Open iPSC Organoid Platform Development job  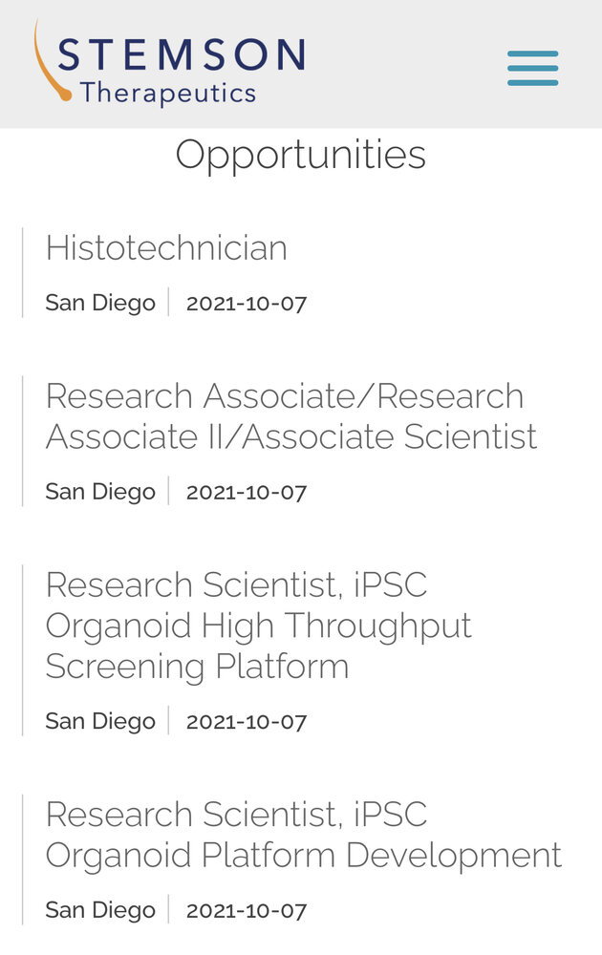[303, 835]
